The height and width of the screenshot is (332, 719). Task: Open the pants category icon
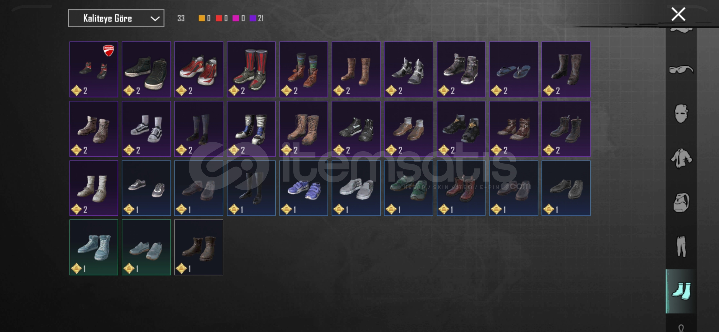(x=681, y=246)
